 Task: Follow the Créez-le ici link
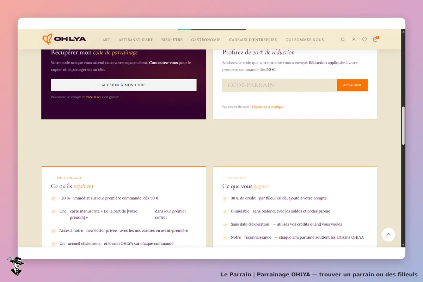[x=93, y=97]
